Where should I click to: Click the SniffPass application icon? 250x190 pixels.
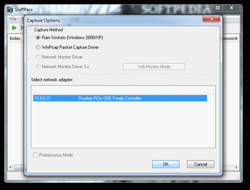pos(10,10)
